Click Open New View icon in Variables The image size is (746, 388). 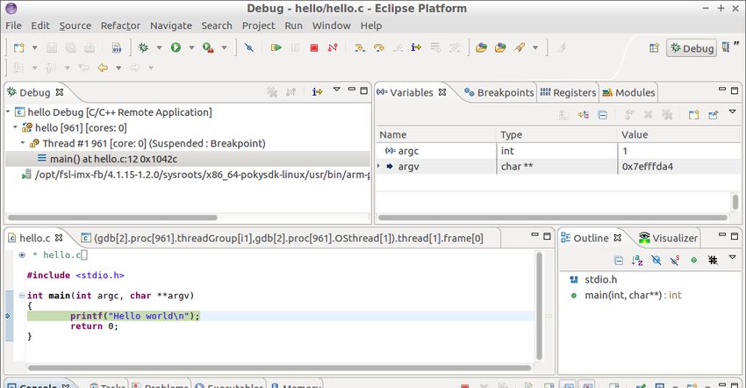click(x=693, y=114)
